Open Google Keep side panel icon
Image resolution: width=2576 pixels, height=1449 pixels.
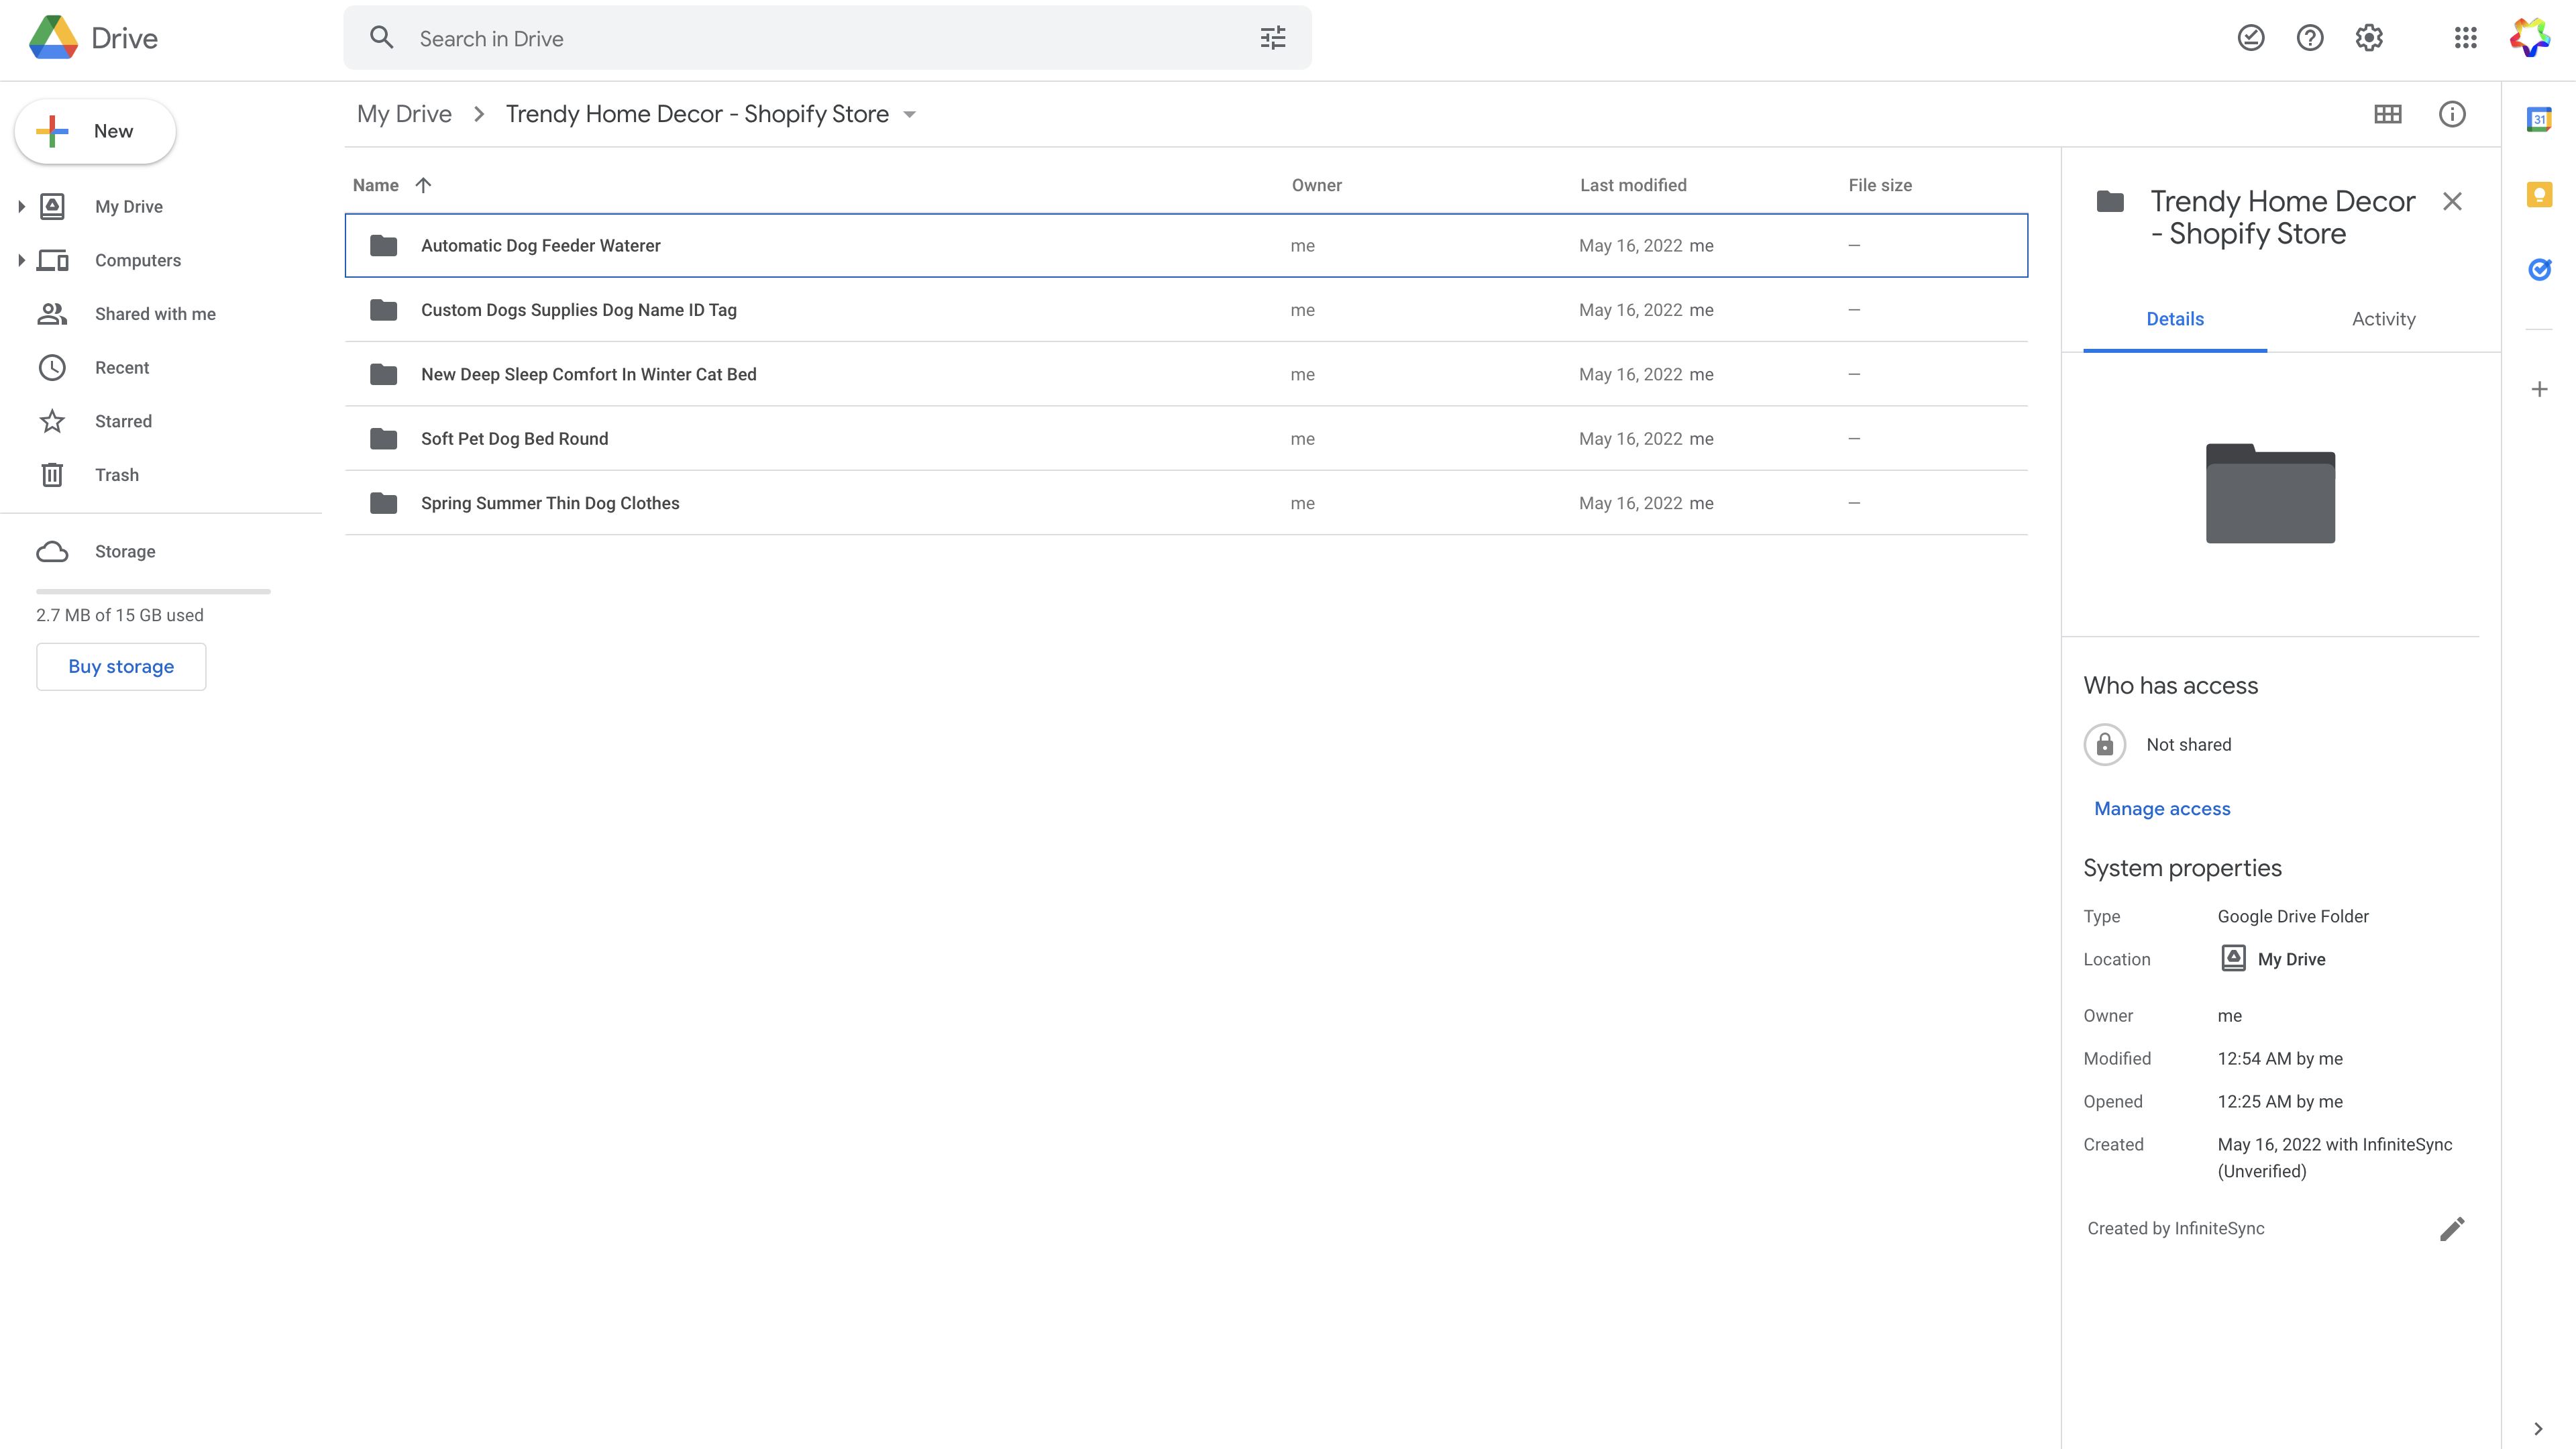click(x=2538, y=194)
